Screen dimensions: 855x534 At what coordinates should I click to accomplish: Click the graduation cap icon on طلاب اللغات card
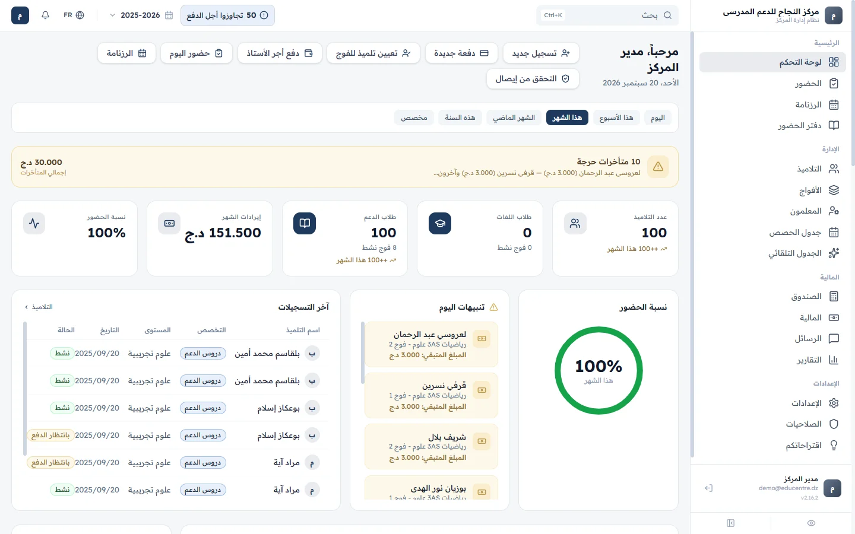coord(440,224)
